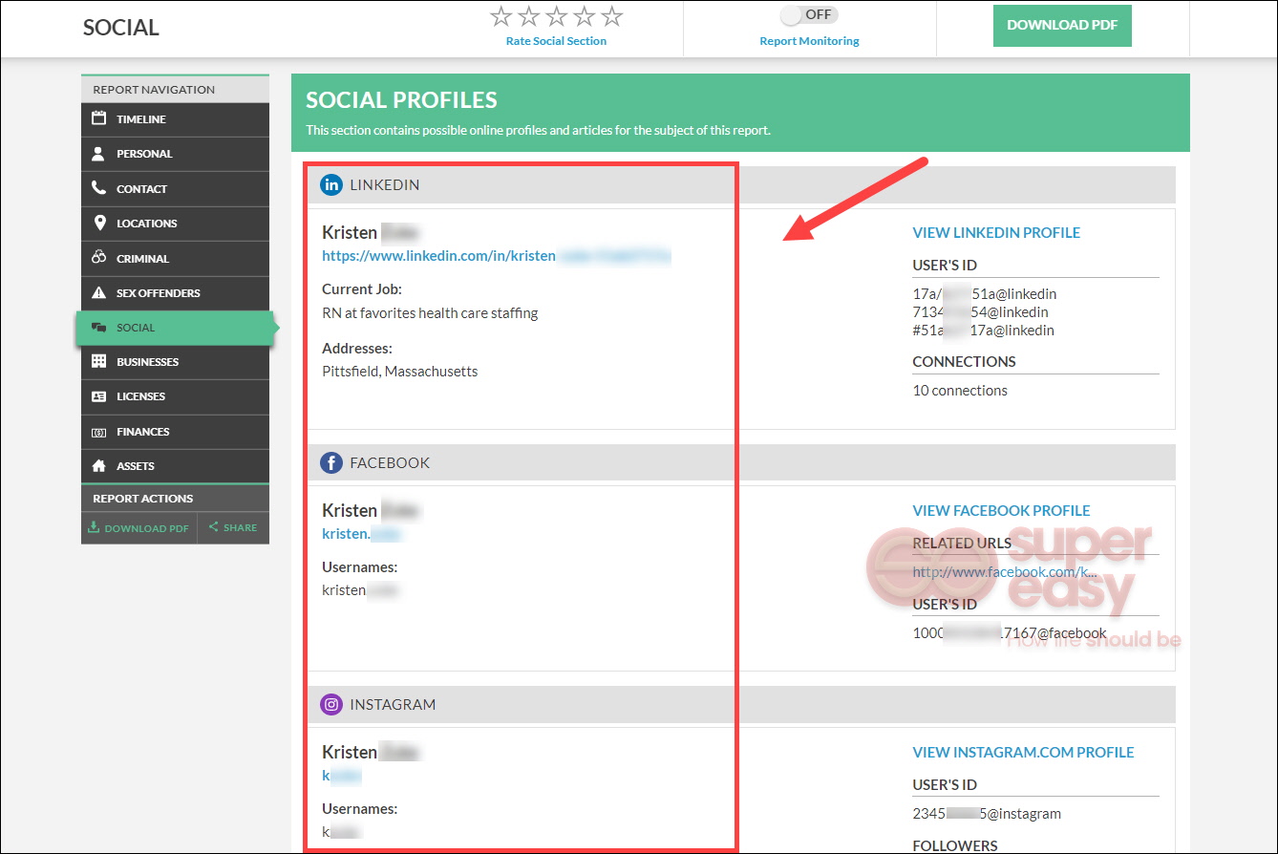Open the Finances section
Screen dimensions: 1278x854
175,432
